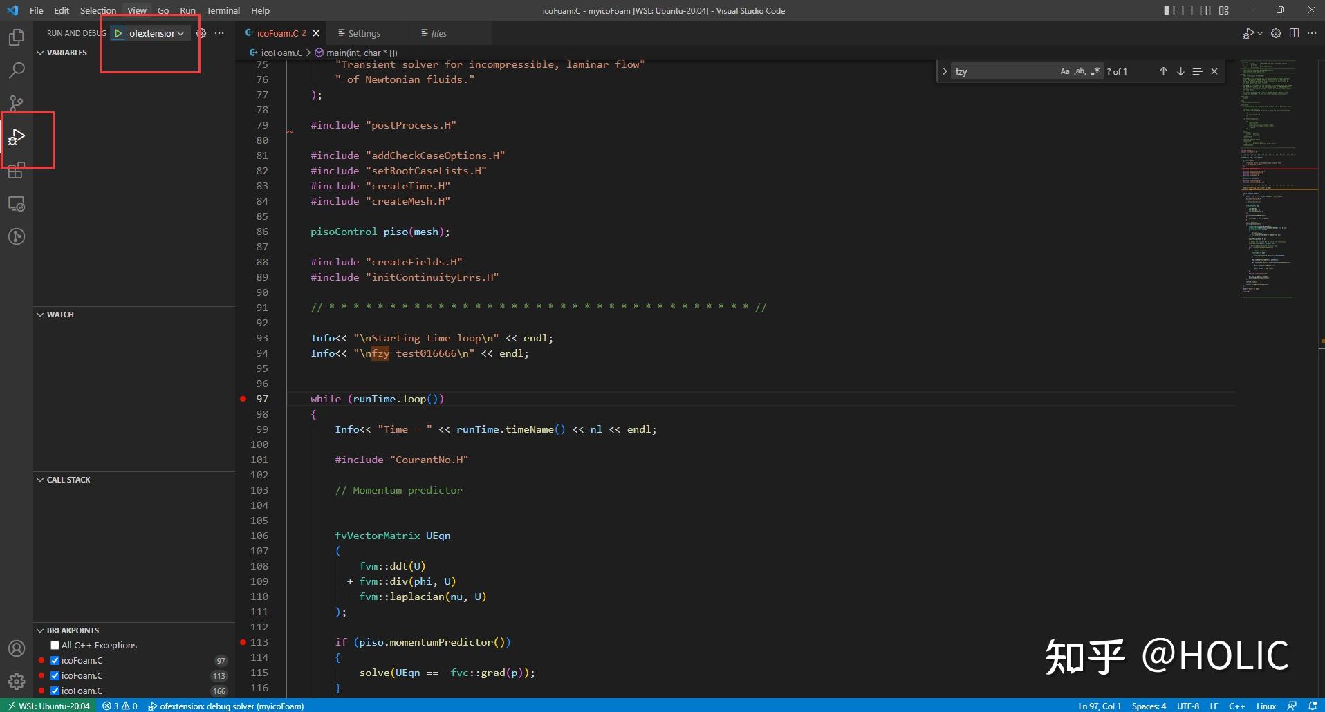The height and width of the screenshot is (712, 1325).
Task: Open the notifications bell in the status bar
Action: (1315, 706)
